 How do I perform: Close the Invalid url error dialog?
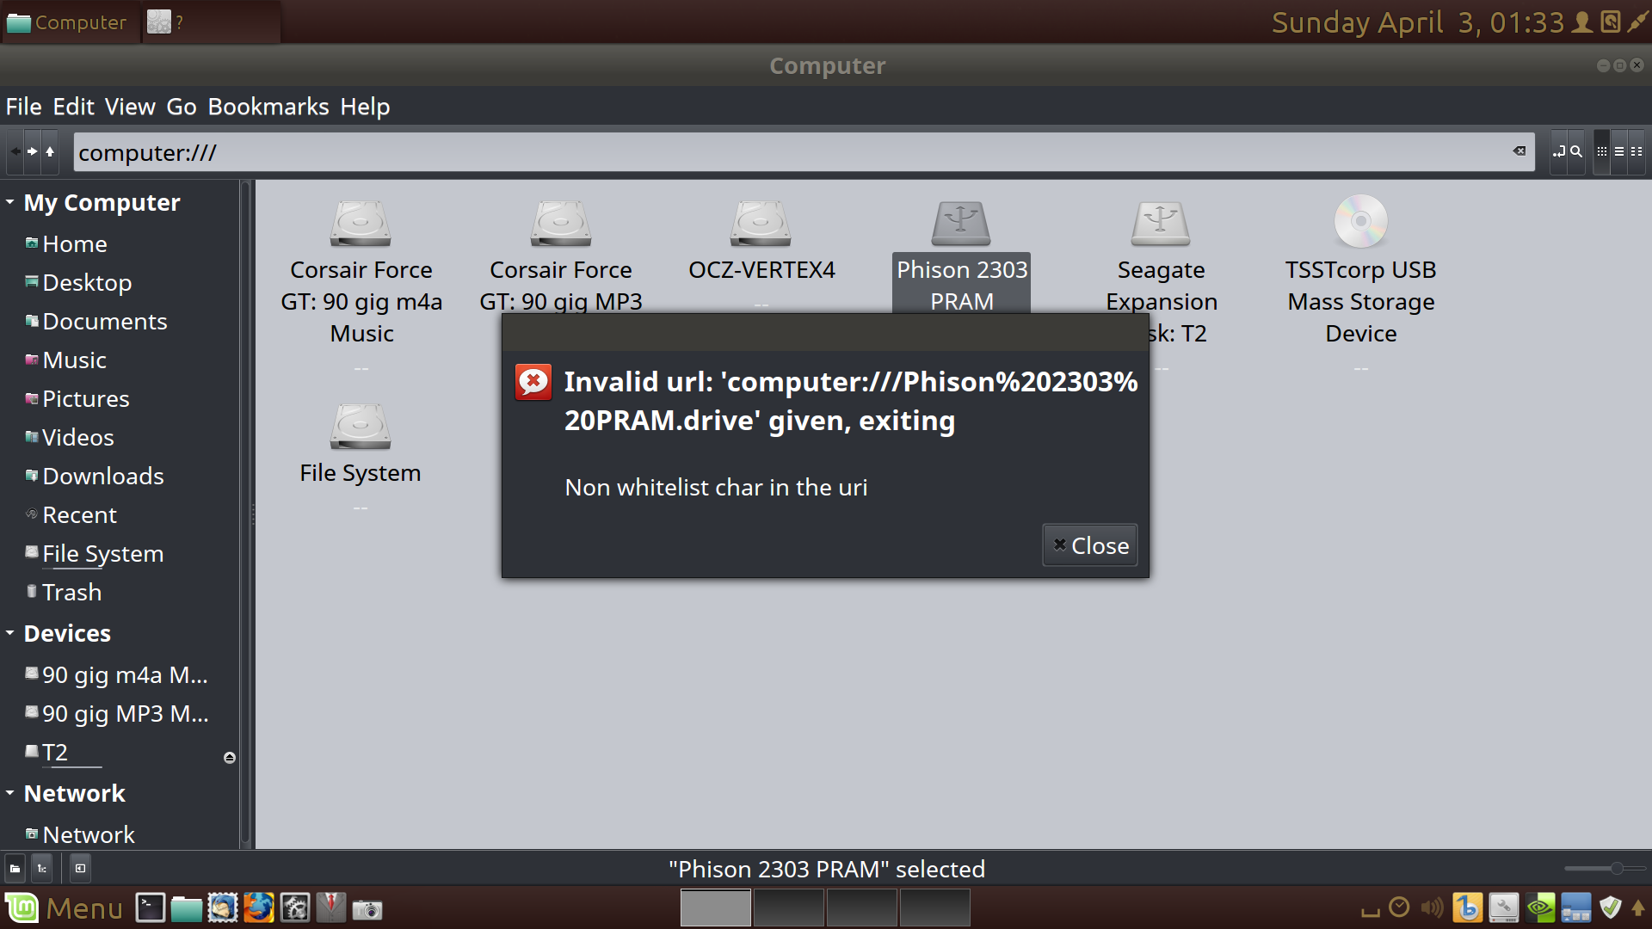pyautogui.click(x=1090, y=545)
